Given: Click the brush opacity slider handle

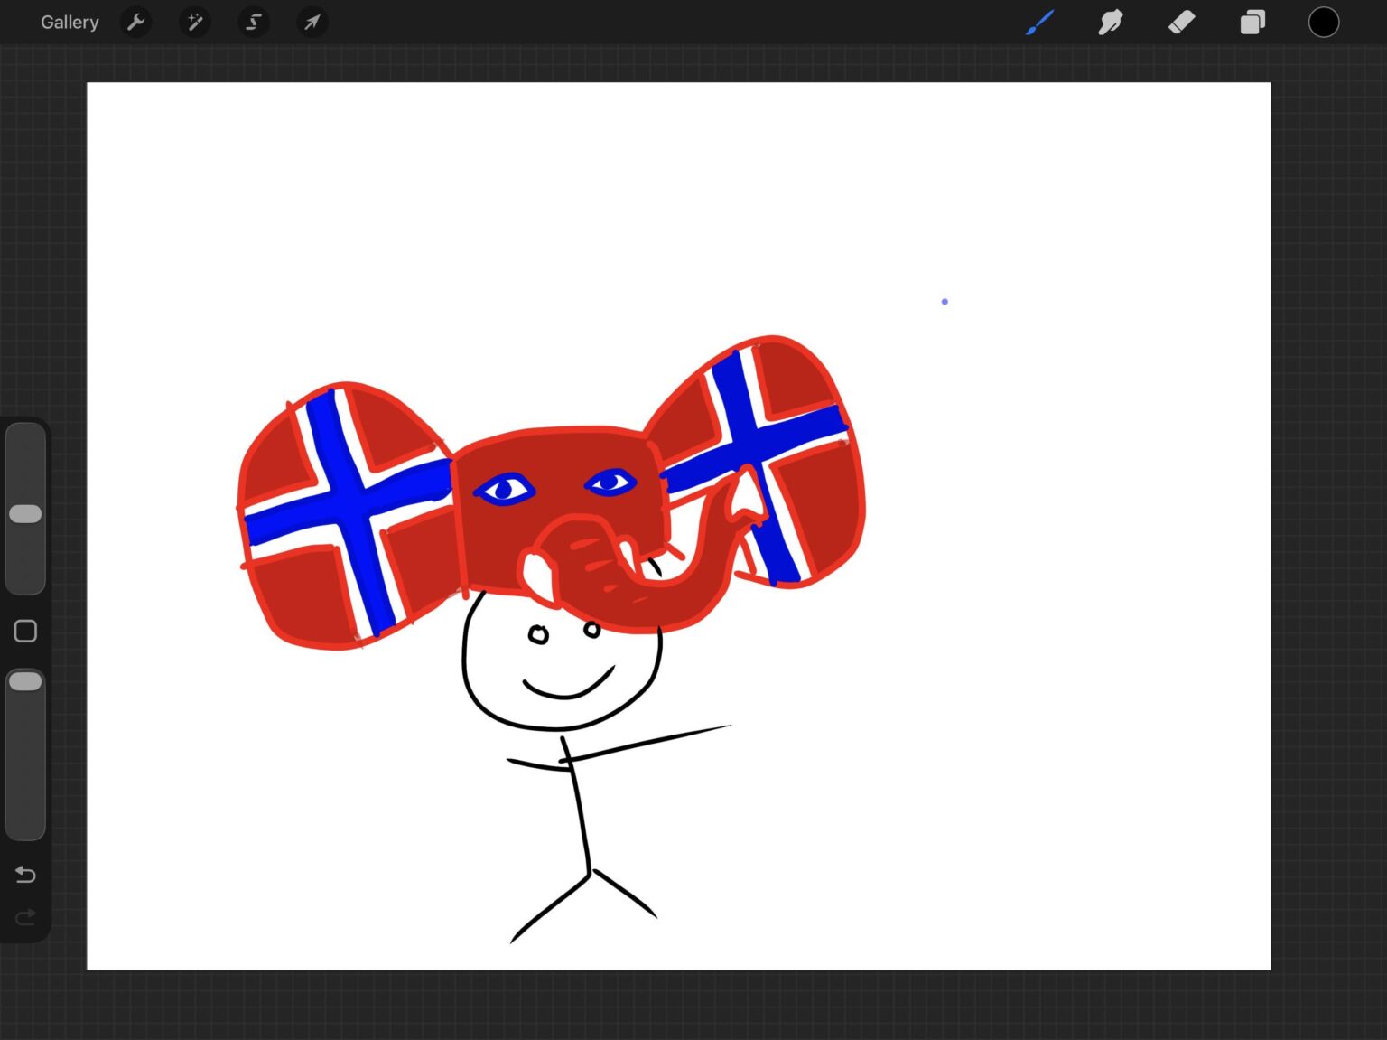Looking at the screenshot, I should click(25, 681).
